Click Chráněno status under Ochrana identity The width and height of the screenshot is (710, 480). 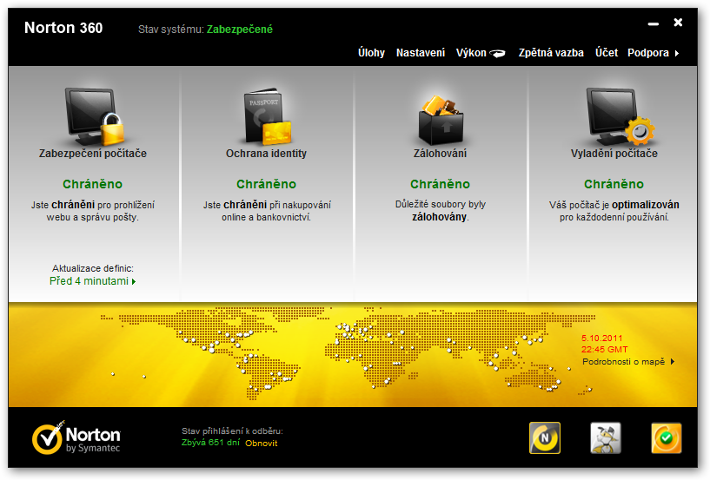point(266,184)
